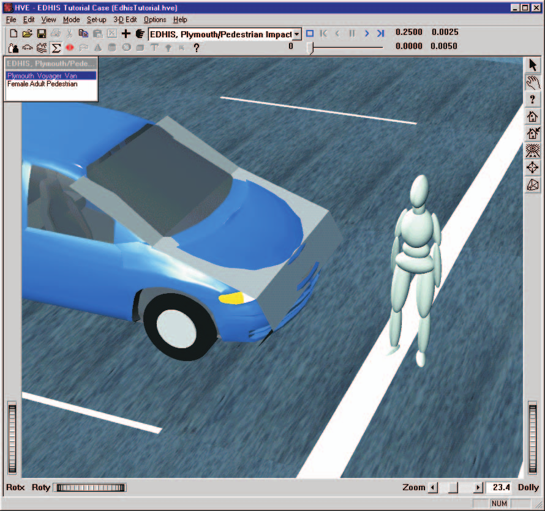Toggle the red record indicator icon
The height and width of the screenshot is (511, 545).
coord(70,48)
